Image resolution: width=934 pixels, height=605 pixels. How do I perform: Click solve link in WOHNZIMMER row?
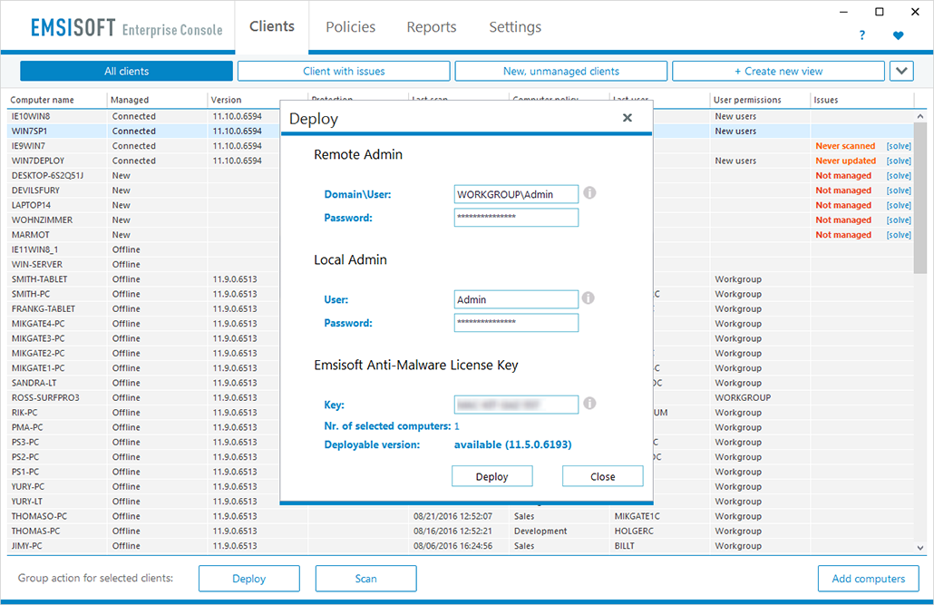(899, 220)
